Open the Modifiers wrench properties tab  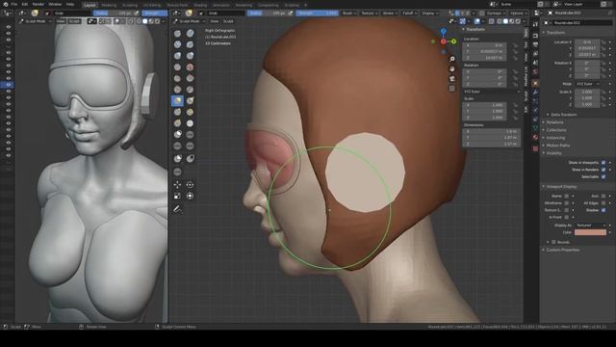pyautogui.click(x=535, y=93)
